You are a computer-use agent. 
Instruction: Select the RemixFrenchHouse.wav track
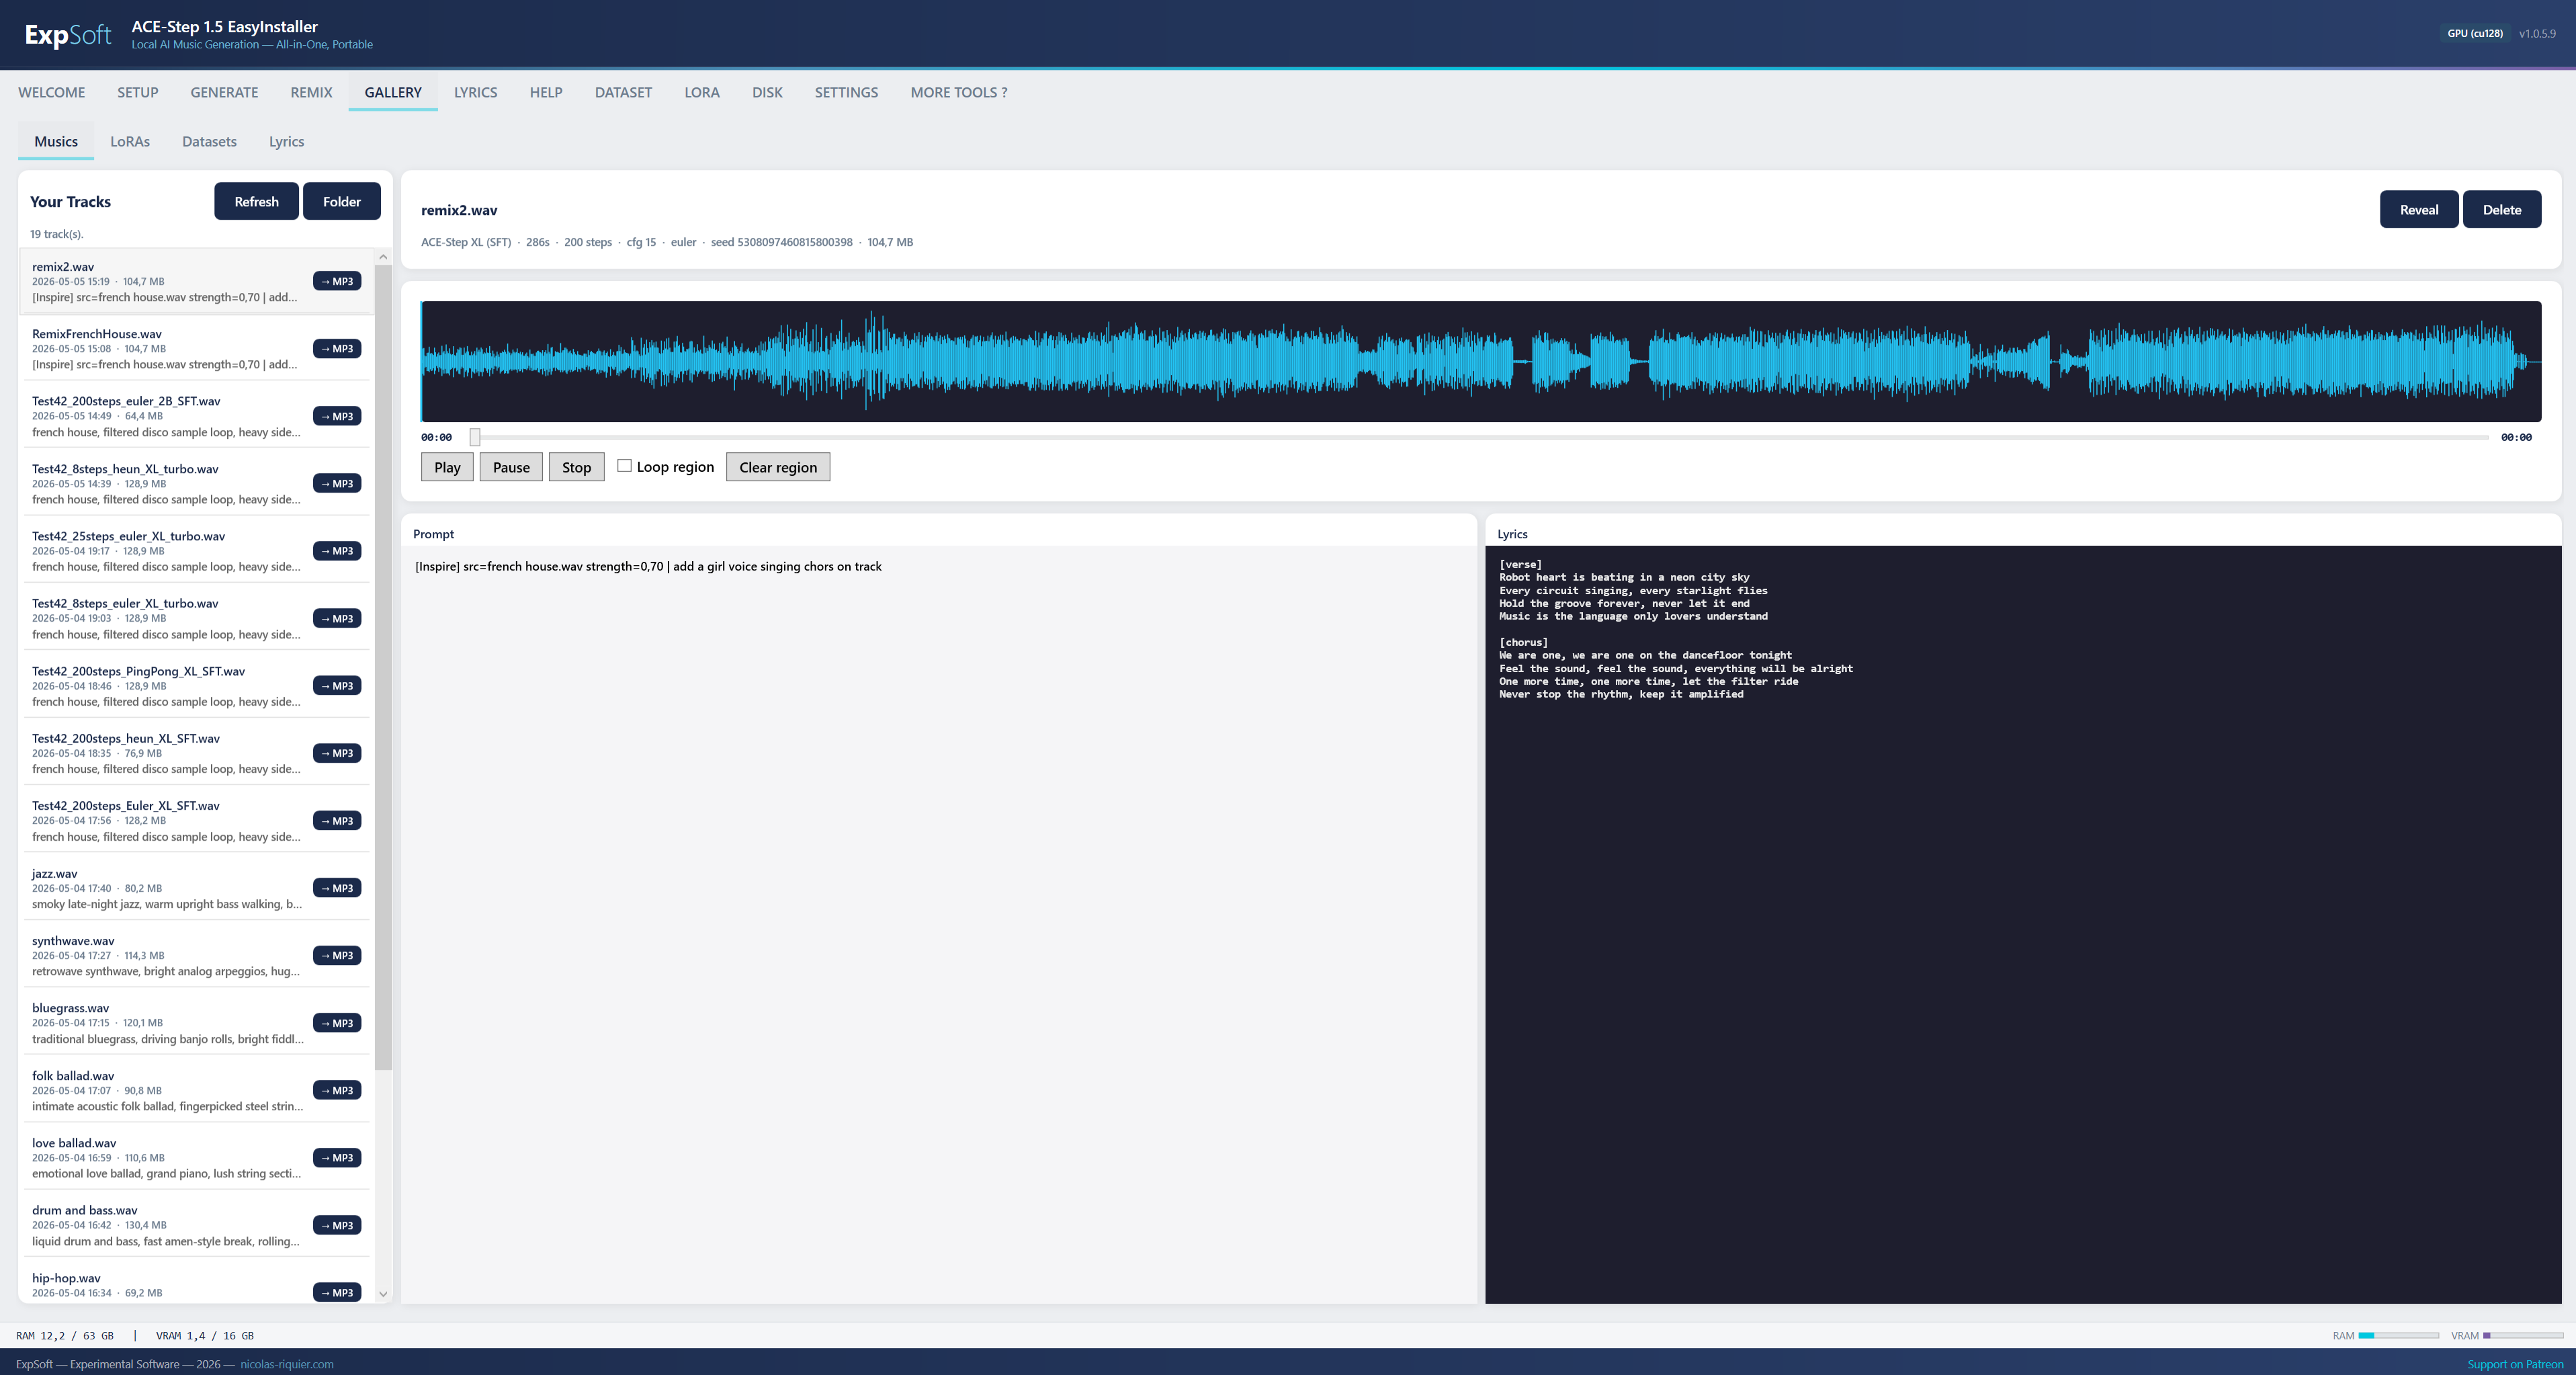pyautogui.click(x=196, y=349)
